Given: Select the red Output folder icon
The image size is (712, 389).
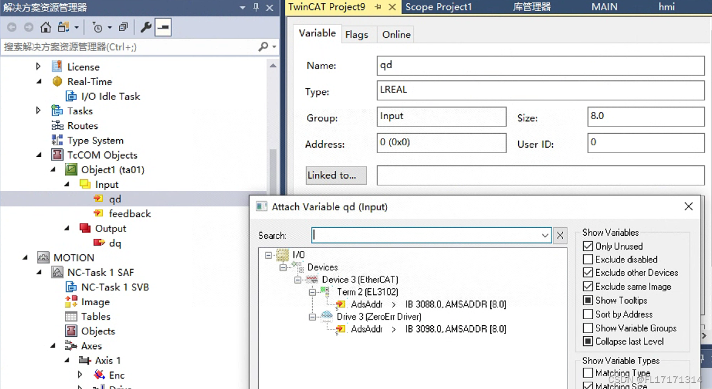Looking at the screenshot, I should (85, 228).
